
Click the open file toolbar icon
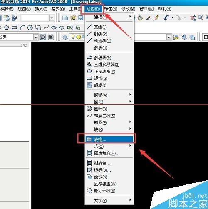click(73, 18)
